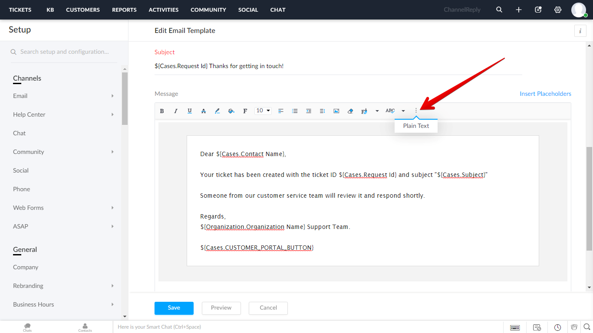
Task: Cancel editing the template
Action: click(x=268, y=308)
